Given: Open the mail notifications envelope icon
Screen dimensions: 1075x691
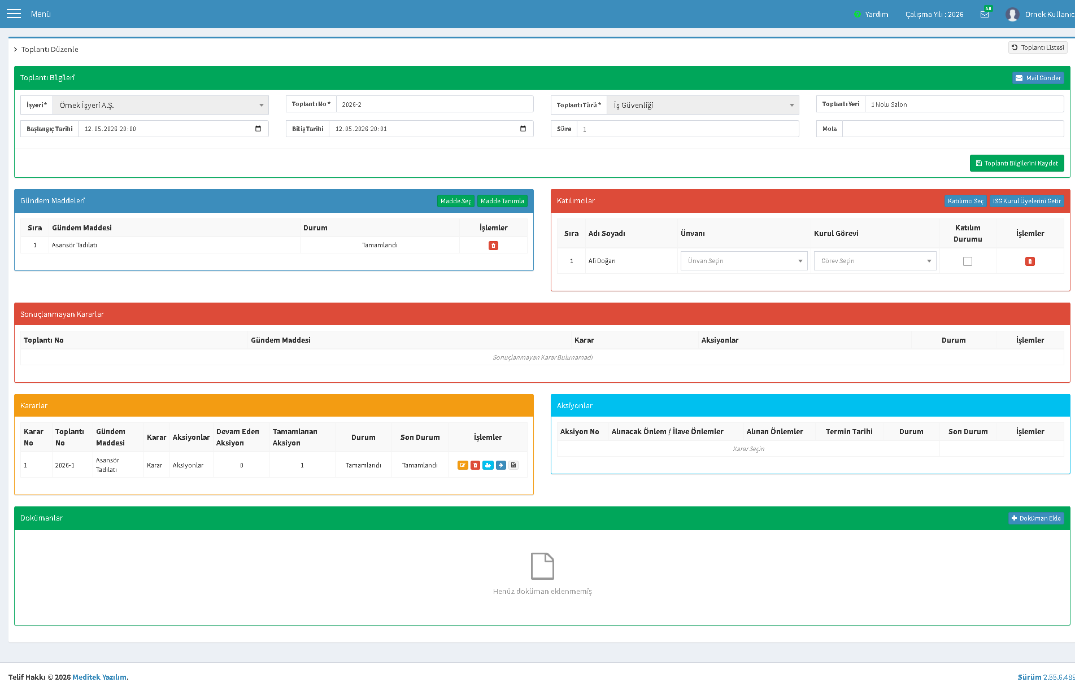Looking at the screenshot, I should coord(985,14).
